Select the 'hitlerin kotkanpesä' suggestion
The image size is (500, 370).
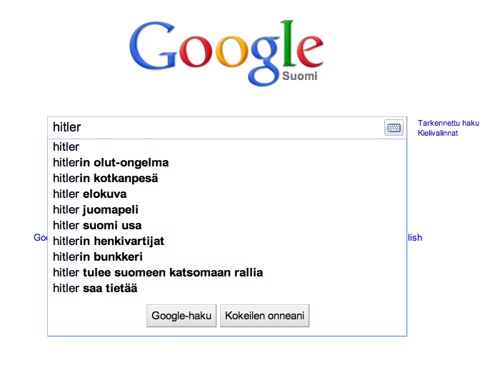(x=106, y=179)
